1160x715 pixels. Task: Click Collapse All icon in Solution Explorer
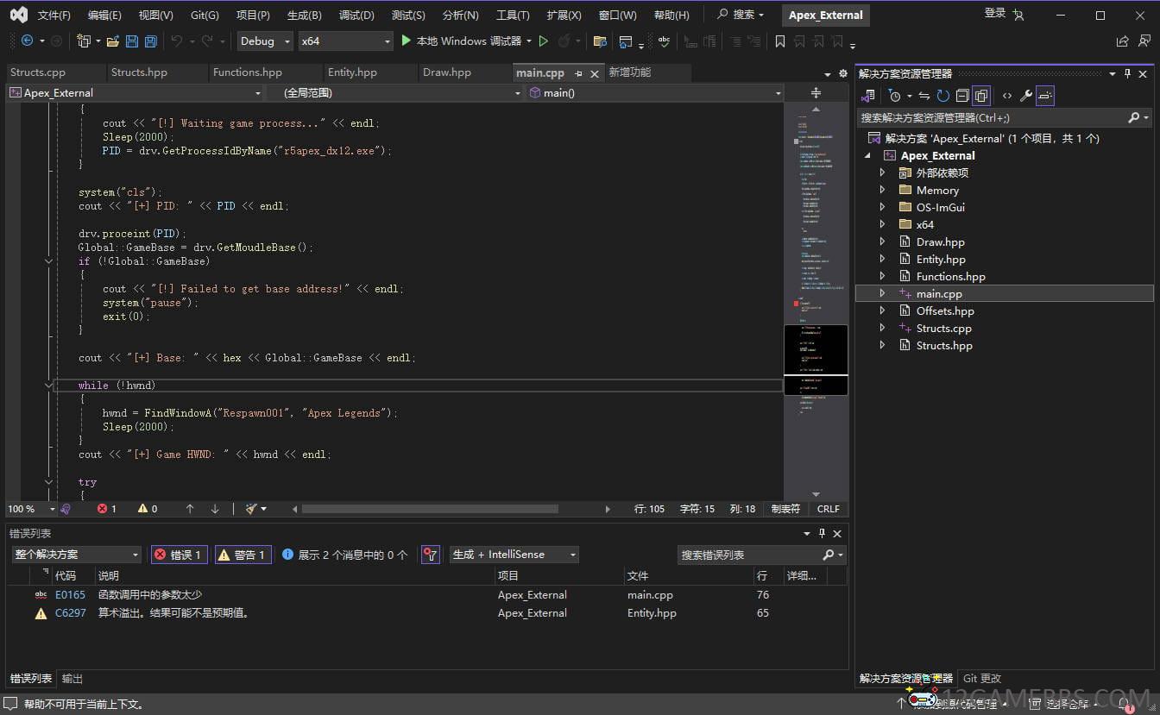tap(962, 96)
